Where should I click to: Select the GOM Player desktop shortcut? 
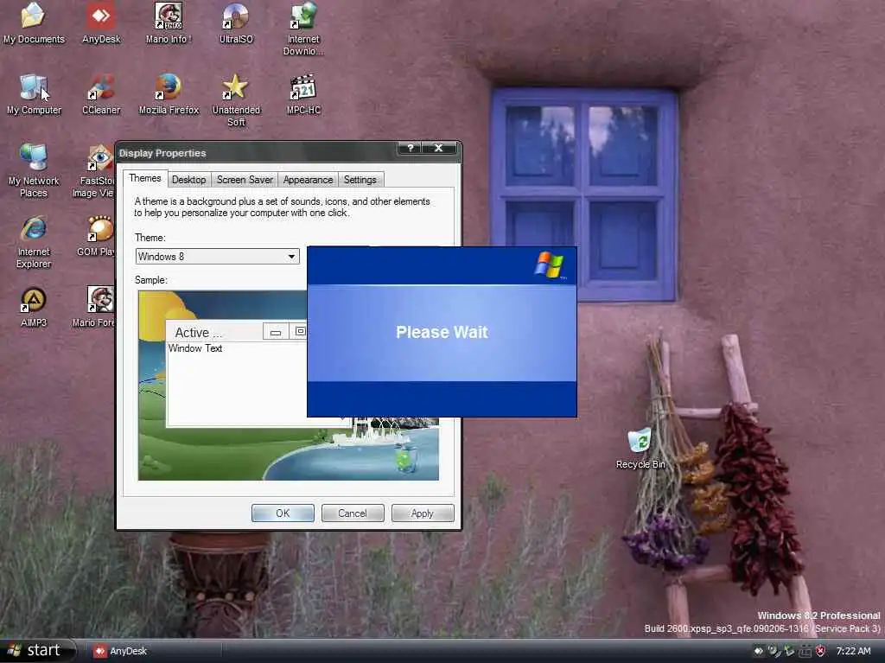coord(96,235)
